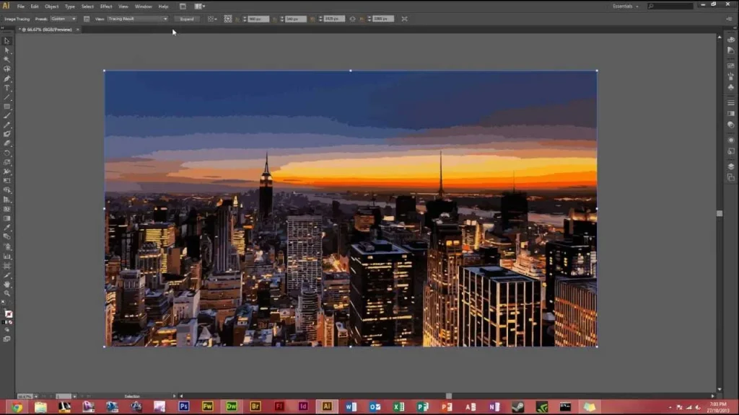Select the Free Transform tool

(6, 181)
